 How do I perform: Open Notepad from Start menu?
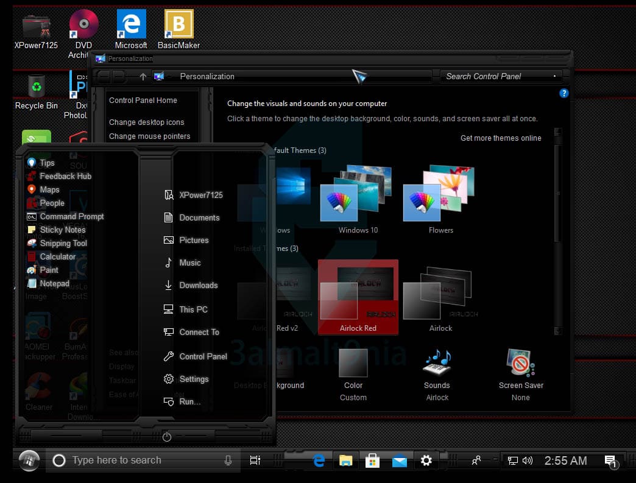(48, 283)
